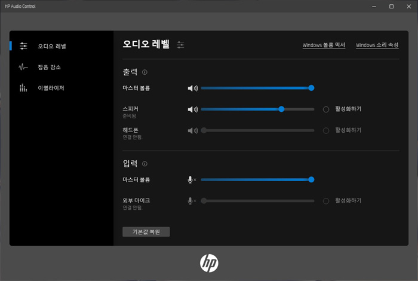
Task: Click the 헤드폰 volume slider
Action: pyautogui.click(x=257, y=130)
